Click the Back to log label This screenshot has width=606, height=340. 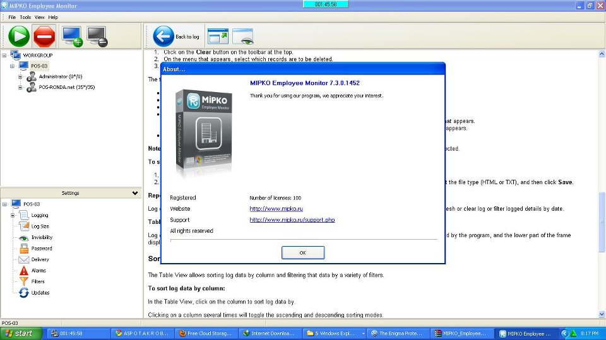tap(187, 37)
